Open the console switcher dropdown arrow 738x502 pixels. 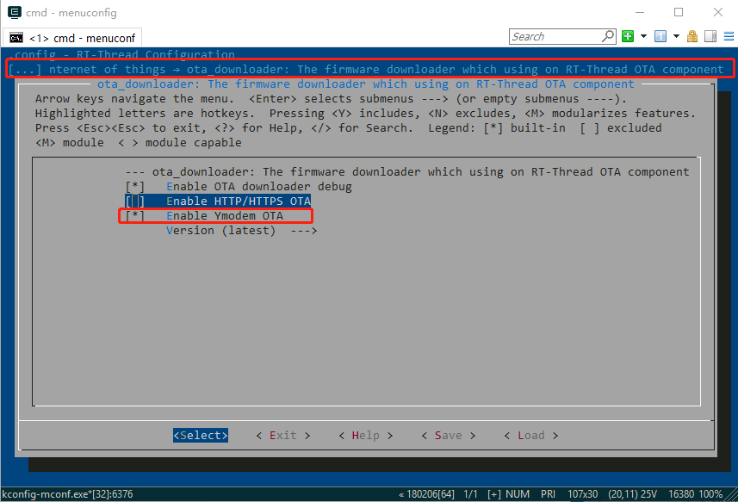676,36
